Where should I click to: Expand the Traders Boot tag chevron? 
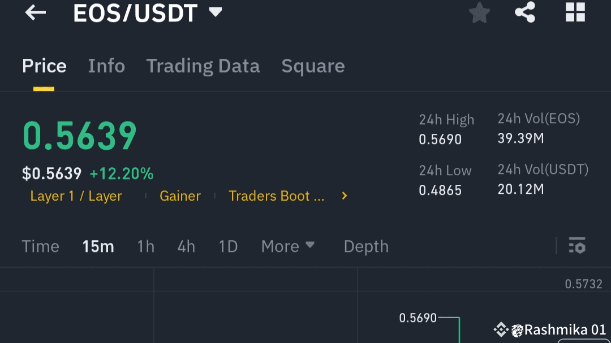[344, 196]
